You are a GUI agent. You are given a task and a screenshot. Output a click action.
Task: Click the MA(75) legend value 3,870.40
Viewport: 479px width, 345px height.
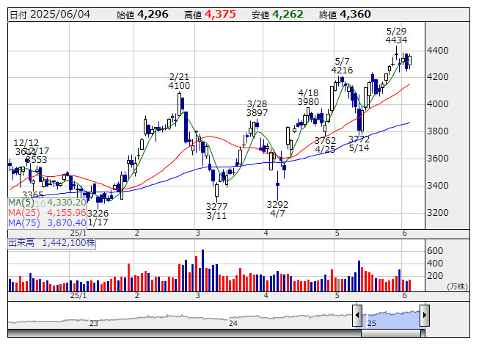click(67, 223)
